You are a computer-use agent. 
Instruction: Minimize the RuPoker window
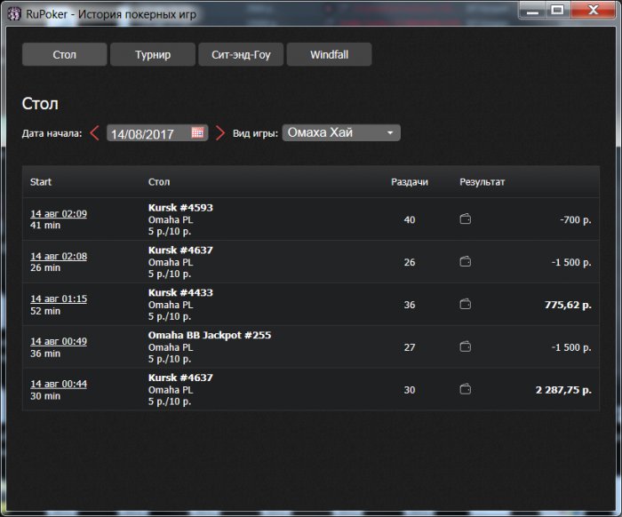(x=532, y=10)
